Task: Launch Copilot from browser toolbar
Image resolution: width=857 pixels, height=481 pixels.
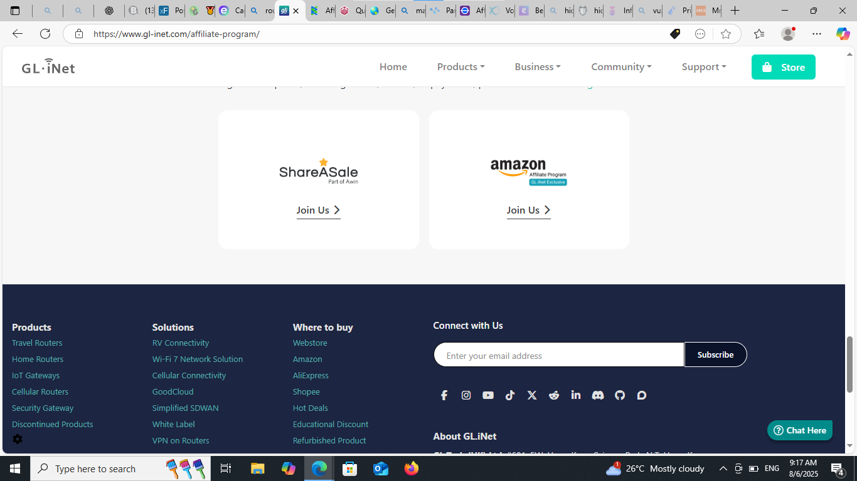Action: click(x=843, y=34)
